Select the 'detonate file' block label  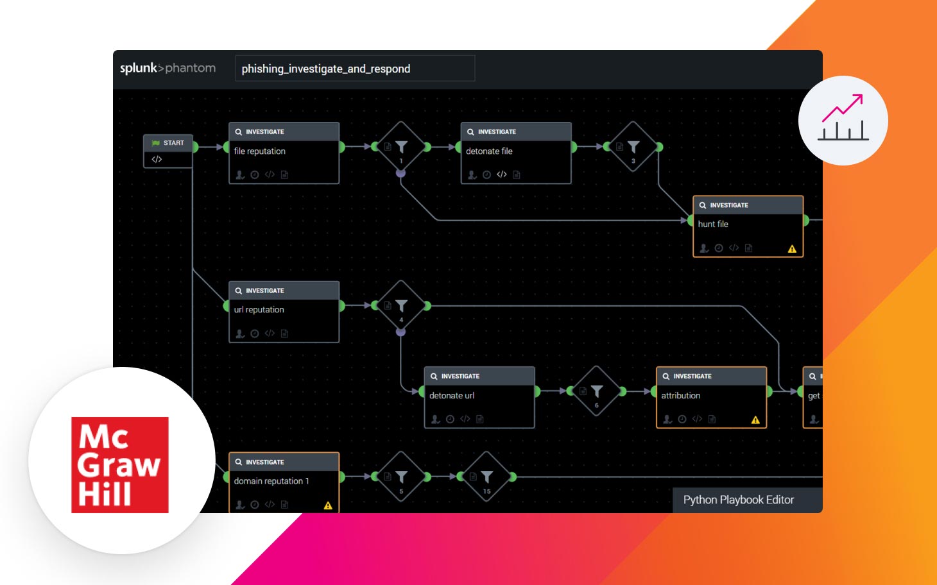tap(489, 151)
